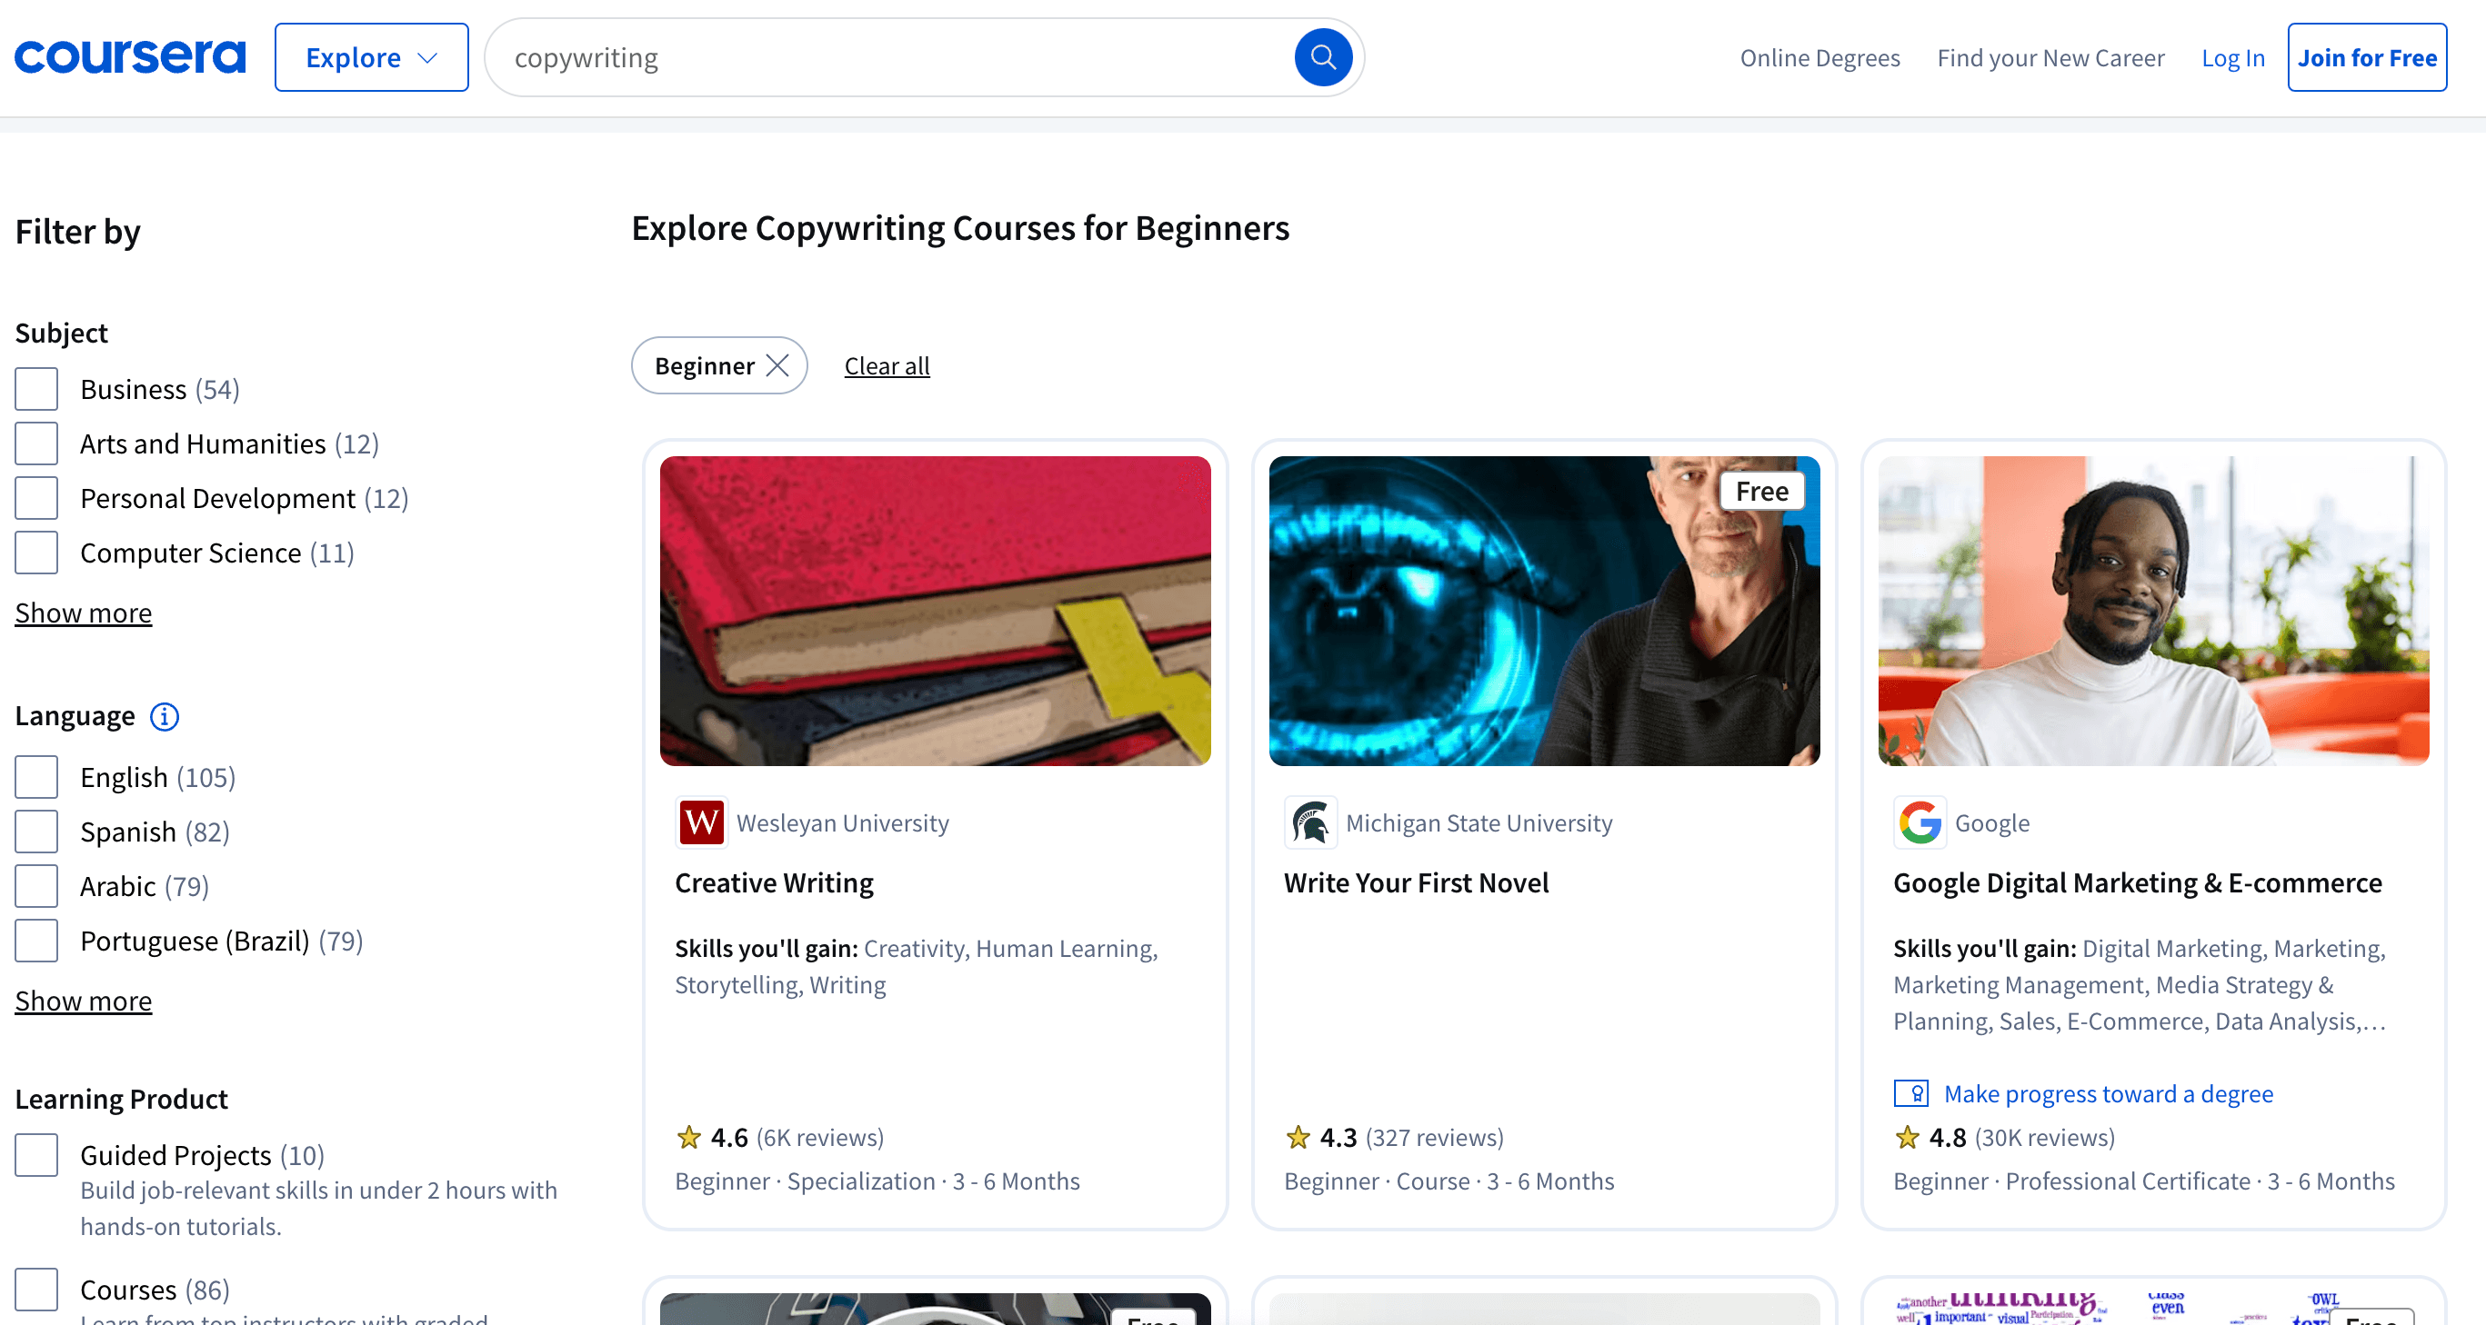Click the Clear all link
The image size is (2486, 1325).
pos(886,365)
